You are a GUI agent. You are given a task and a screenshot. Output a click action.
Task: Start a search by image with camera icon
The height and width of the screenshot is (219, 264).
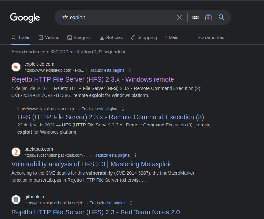coord(208,17)
